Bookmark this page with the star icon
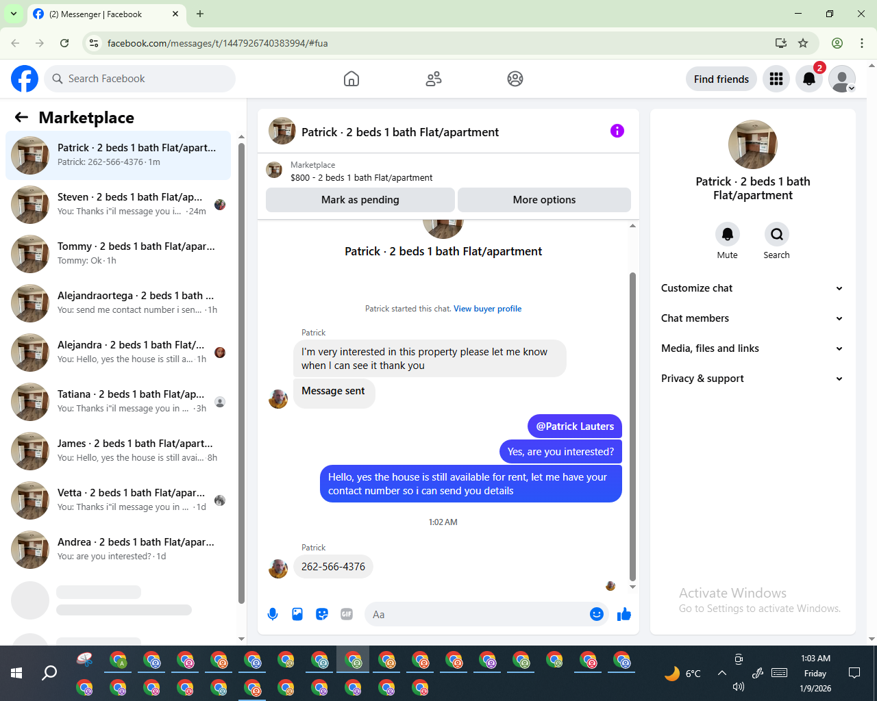The image size is (877, 701). (x=803, y=43)
